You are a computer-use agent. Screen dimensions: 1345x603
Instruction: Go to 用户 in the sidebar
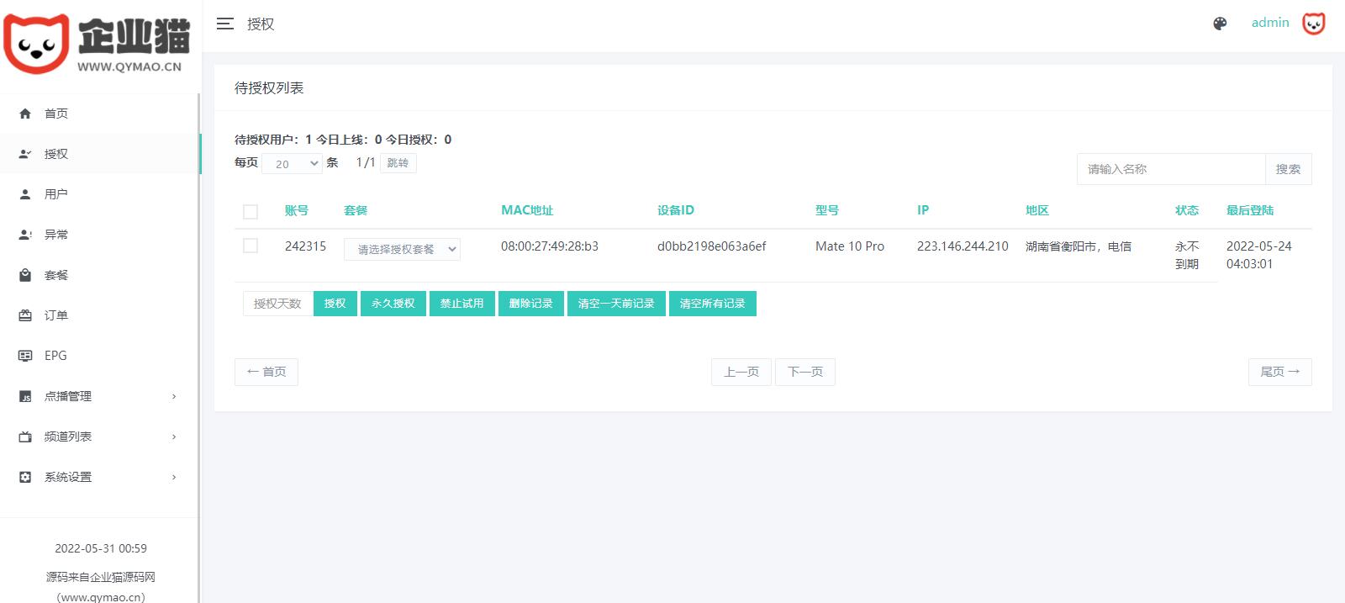pyautogui.click(x=99, y=194)
